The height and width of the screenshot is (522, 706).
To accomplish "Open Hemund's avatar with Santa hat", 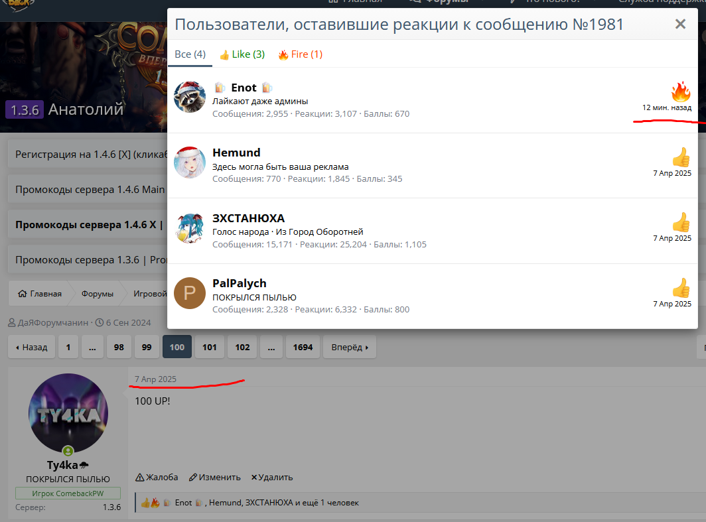I will [190, 163].
